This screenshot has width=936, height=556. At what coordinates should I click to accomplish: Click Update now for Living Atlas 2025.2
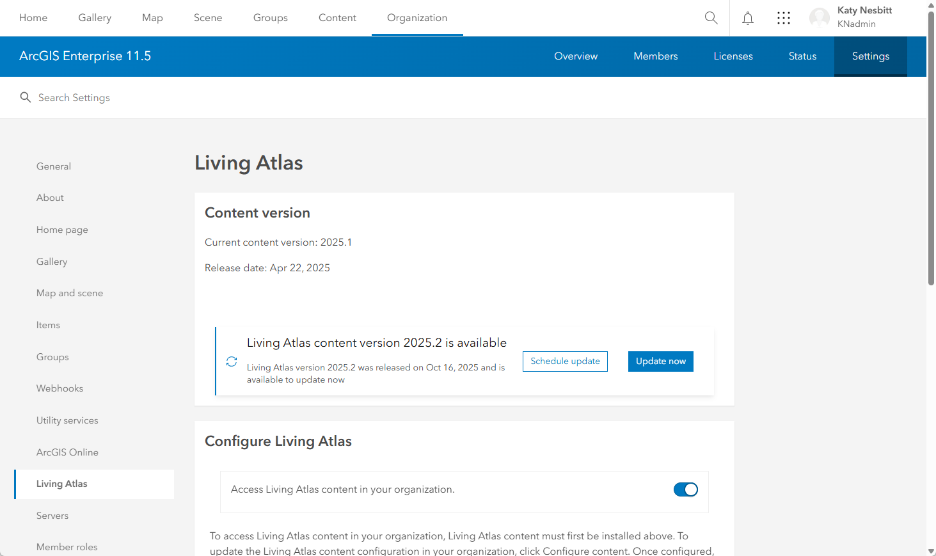coord(660,361)
